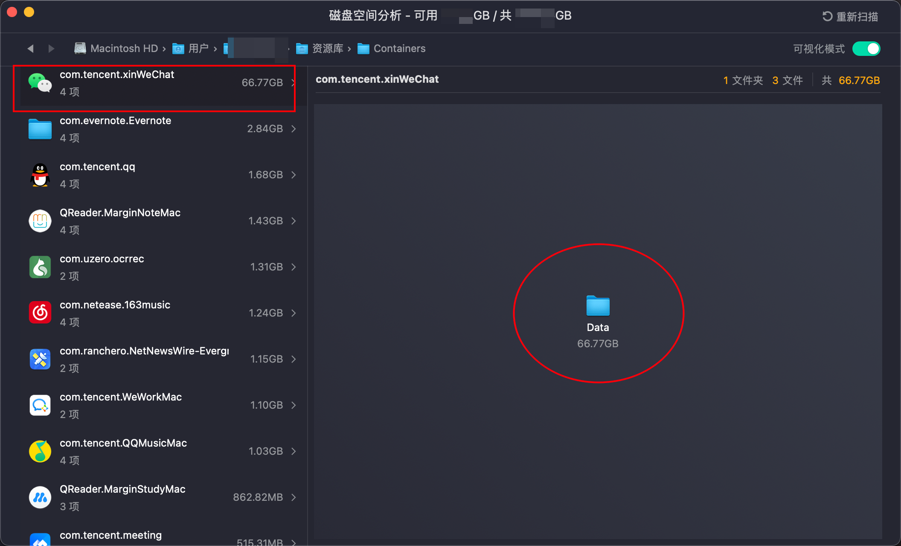Select com.tencent.WeWorkMac row name
Screen dimensions: 901x546
(121, 397)
